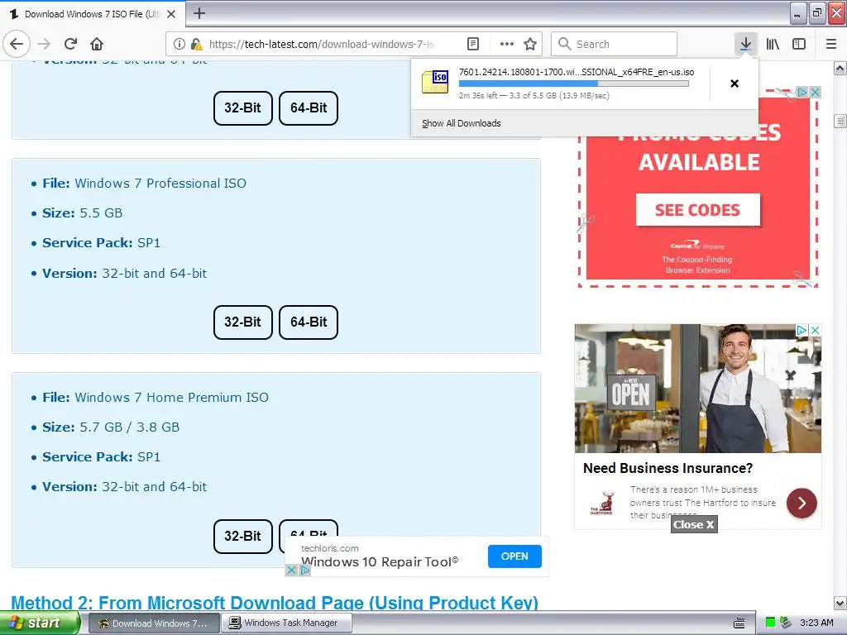847x635 pixels.
Task: Open the Need Business Insurance ad image
Action: coord(698,389)
